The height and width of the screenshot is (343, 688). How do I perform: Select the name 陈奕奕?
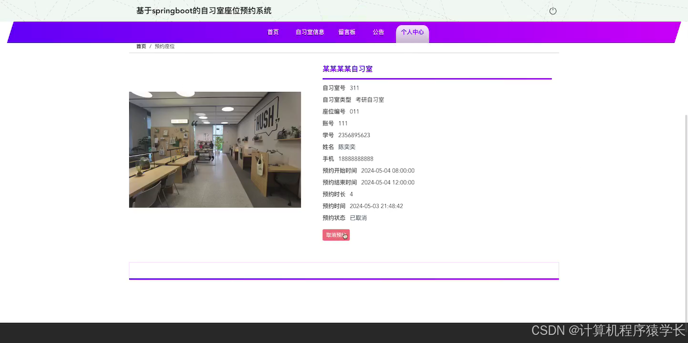coord(347,147)
